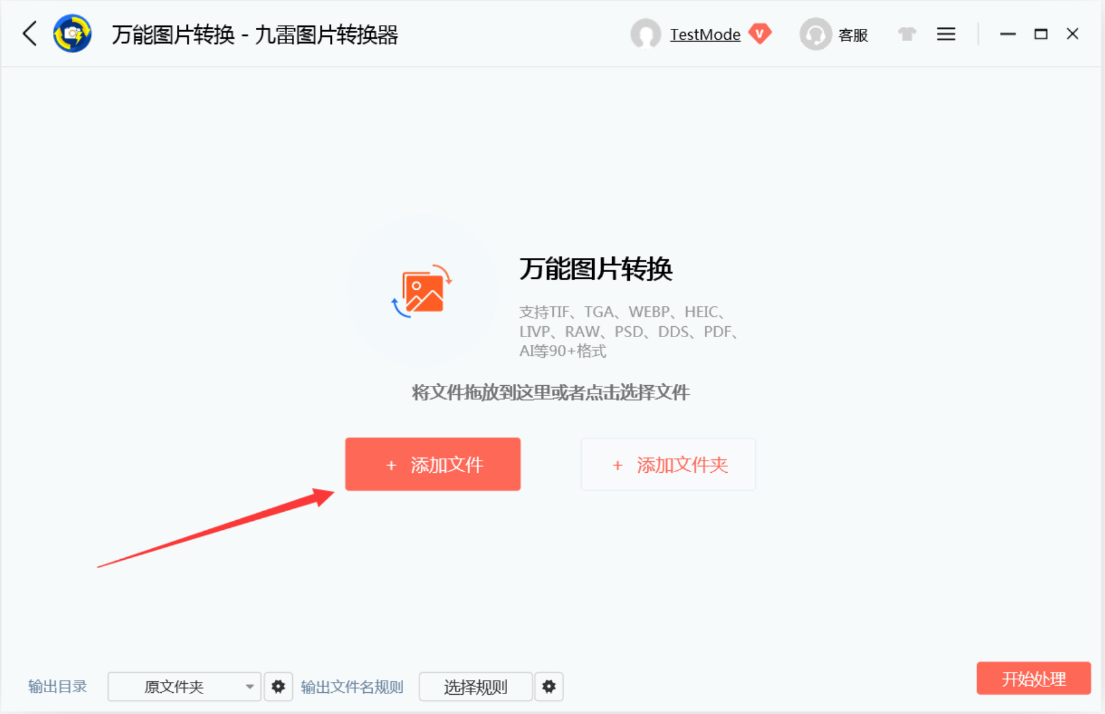Click the t-shirt theme icon in title bar
The image size is (1105, 714).
[907, 34]
